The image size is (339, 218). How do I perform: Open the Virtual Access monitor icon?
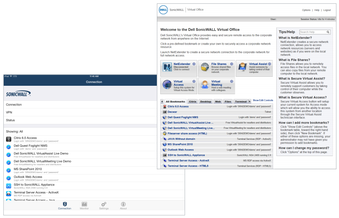pos(167,84)
